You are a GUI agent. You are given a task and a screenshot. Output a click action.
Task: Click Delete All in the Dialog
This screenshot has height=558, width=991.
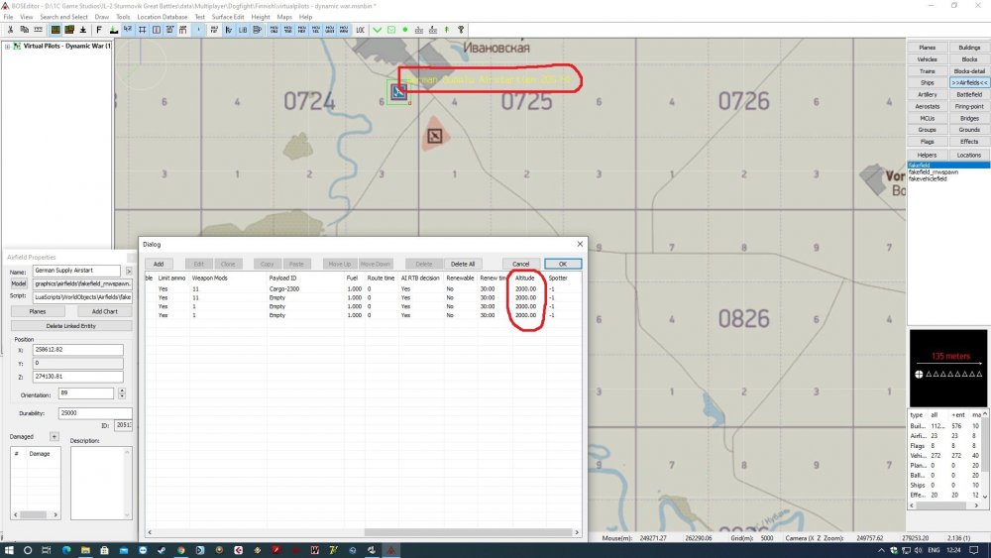[x=463, y=264]
